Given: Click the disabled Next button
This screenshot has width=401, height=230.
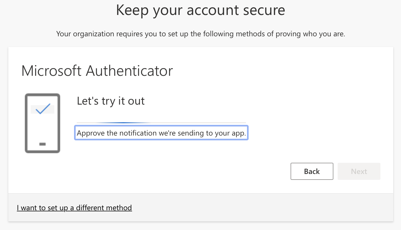Looking at the screenshot, I should (x=359, y=171).
